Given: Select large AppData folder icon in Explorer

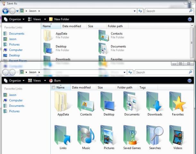Looking at the screenshot, I should (63, 104).
